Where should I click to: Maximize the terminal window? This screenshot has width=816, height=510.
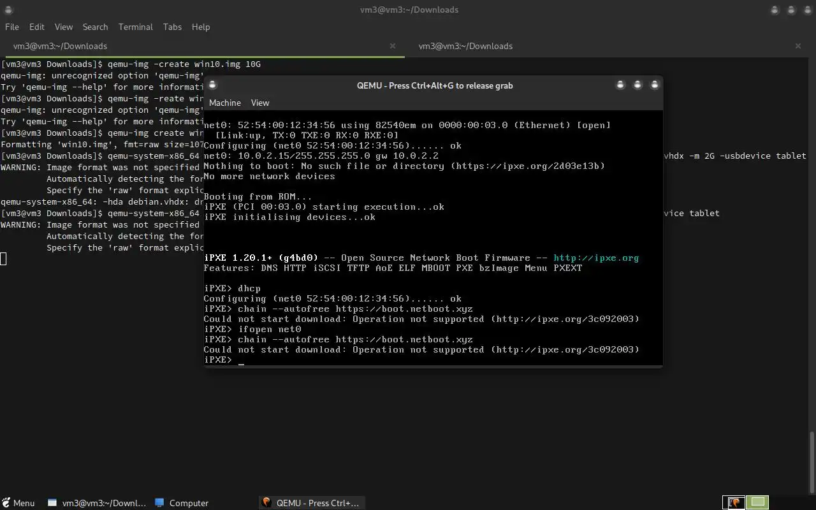pyautogui.click(x=791, y=10)
